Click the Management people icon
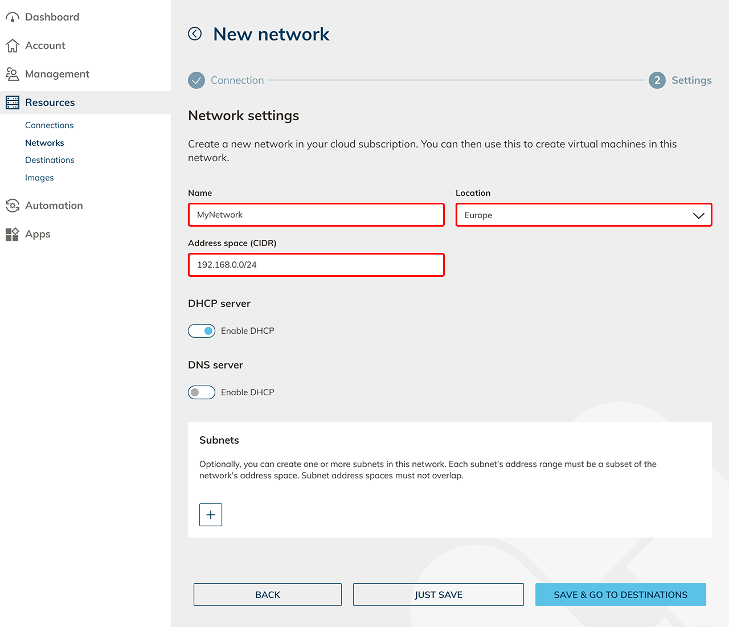 pyautogui.click(x=12, y=74)
